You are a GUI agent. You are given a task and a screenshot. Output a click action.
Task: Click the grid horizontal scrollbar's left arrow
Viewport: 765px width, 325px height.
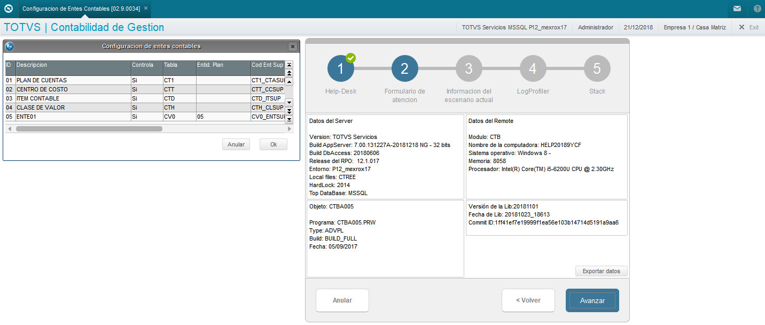pyautogui.click(x=9, y=129)
